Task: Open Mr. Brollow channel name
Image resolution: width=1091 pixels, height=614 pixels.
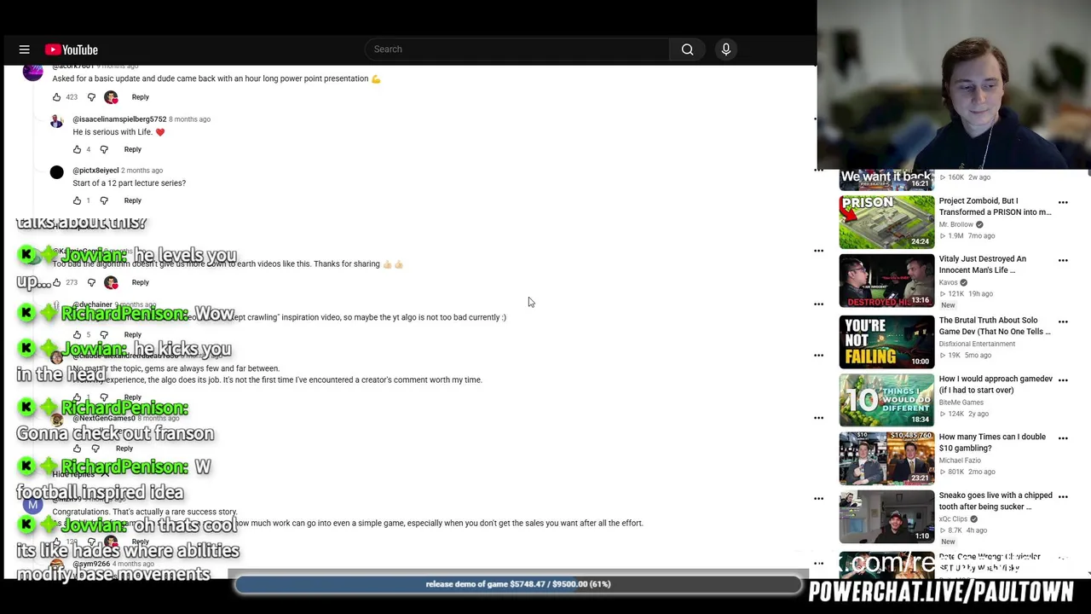Action: [x=955, y=224]
